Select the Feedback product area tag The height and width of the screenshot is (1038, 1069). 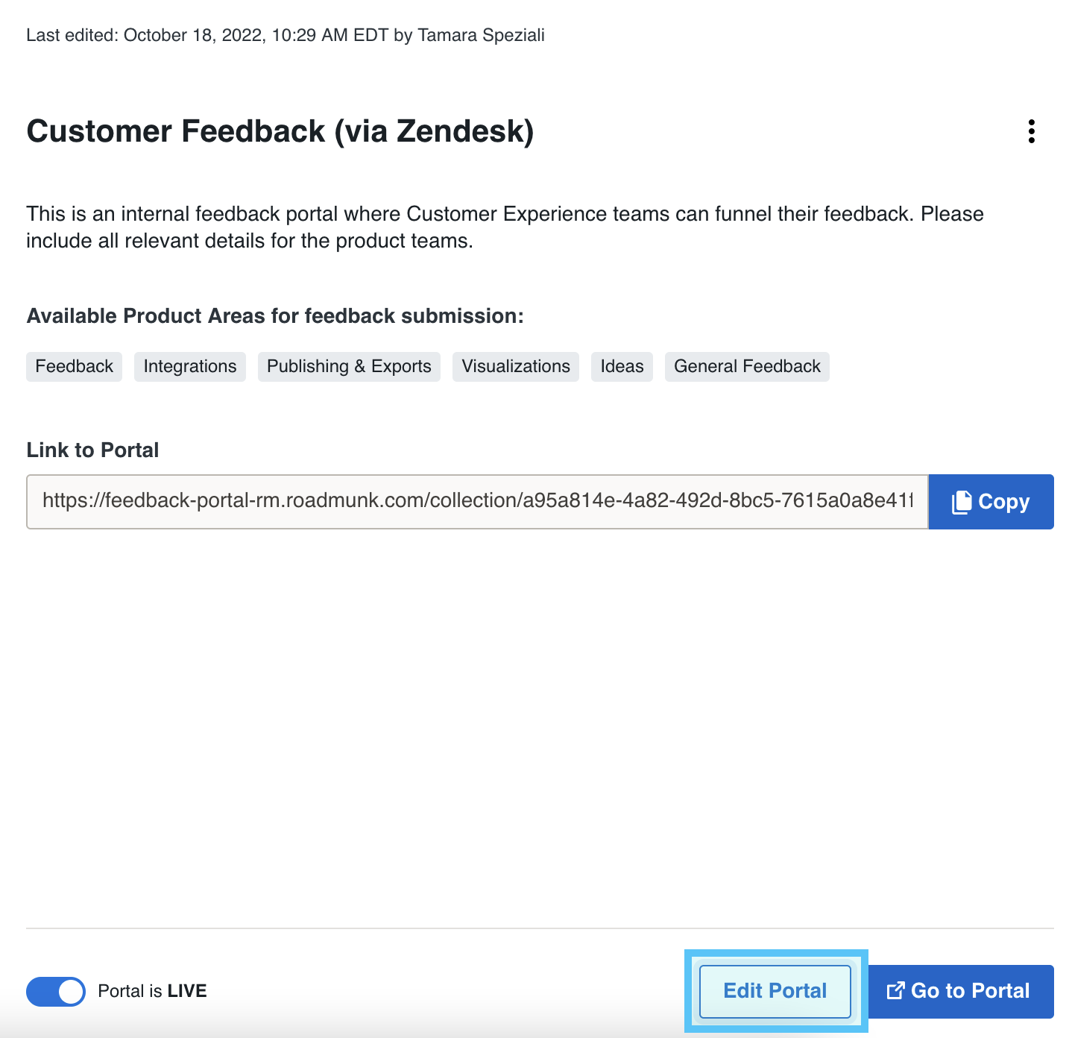(74, 367)
